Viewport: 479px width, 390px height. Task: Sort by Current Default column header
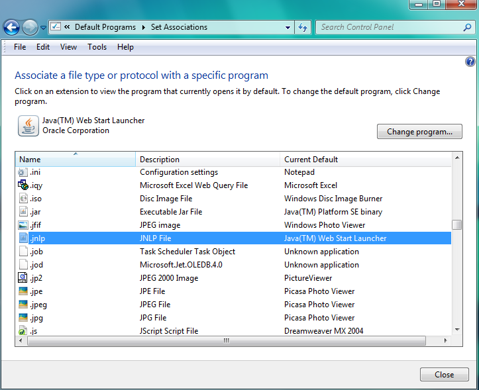coord(365,159)
